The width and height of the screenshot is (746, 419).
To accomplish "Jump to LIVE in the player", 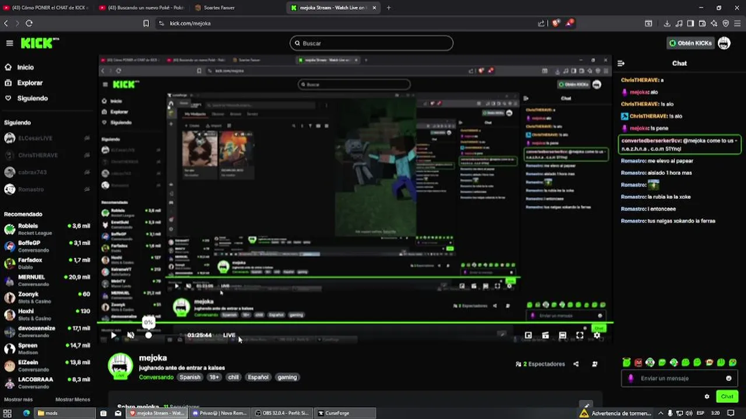I will [x=229, y=335].
